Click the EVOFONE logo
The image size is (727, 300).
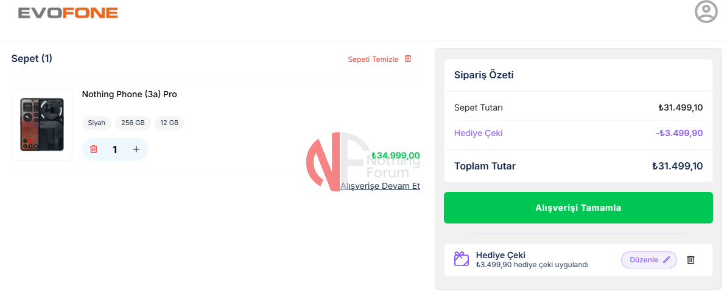(x=68, y=13)
